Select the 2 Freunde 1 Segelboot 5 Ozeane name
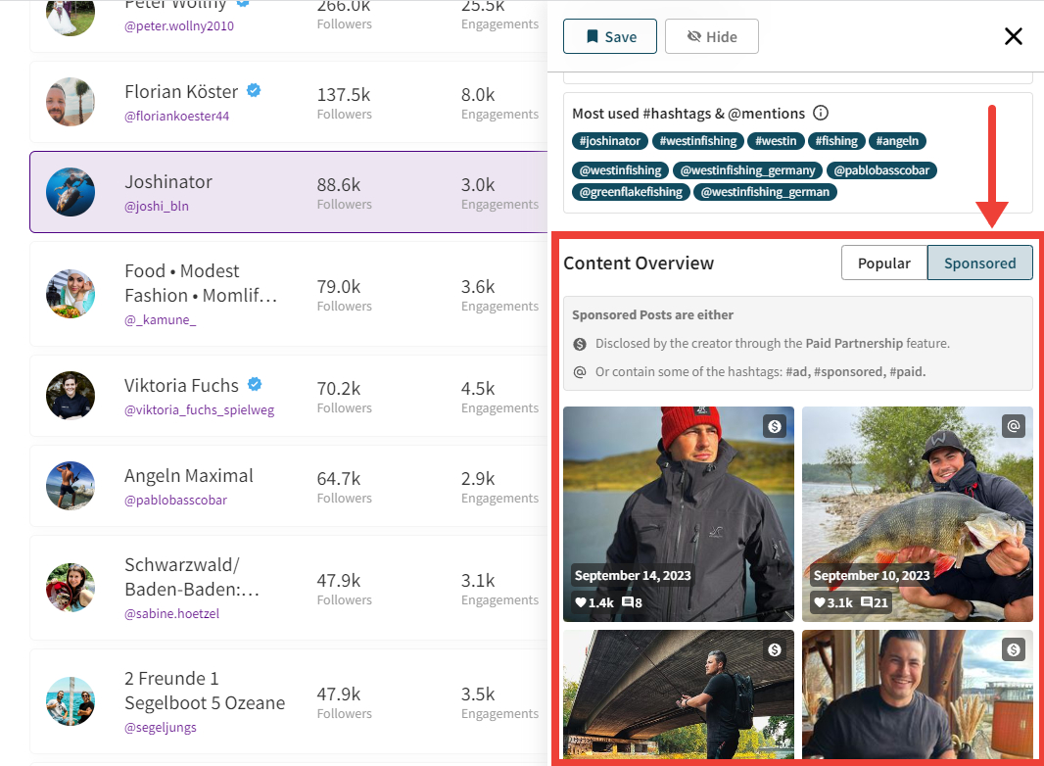 tap(205, 691)
